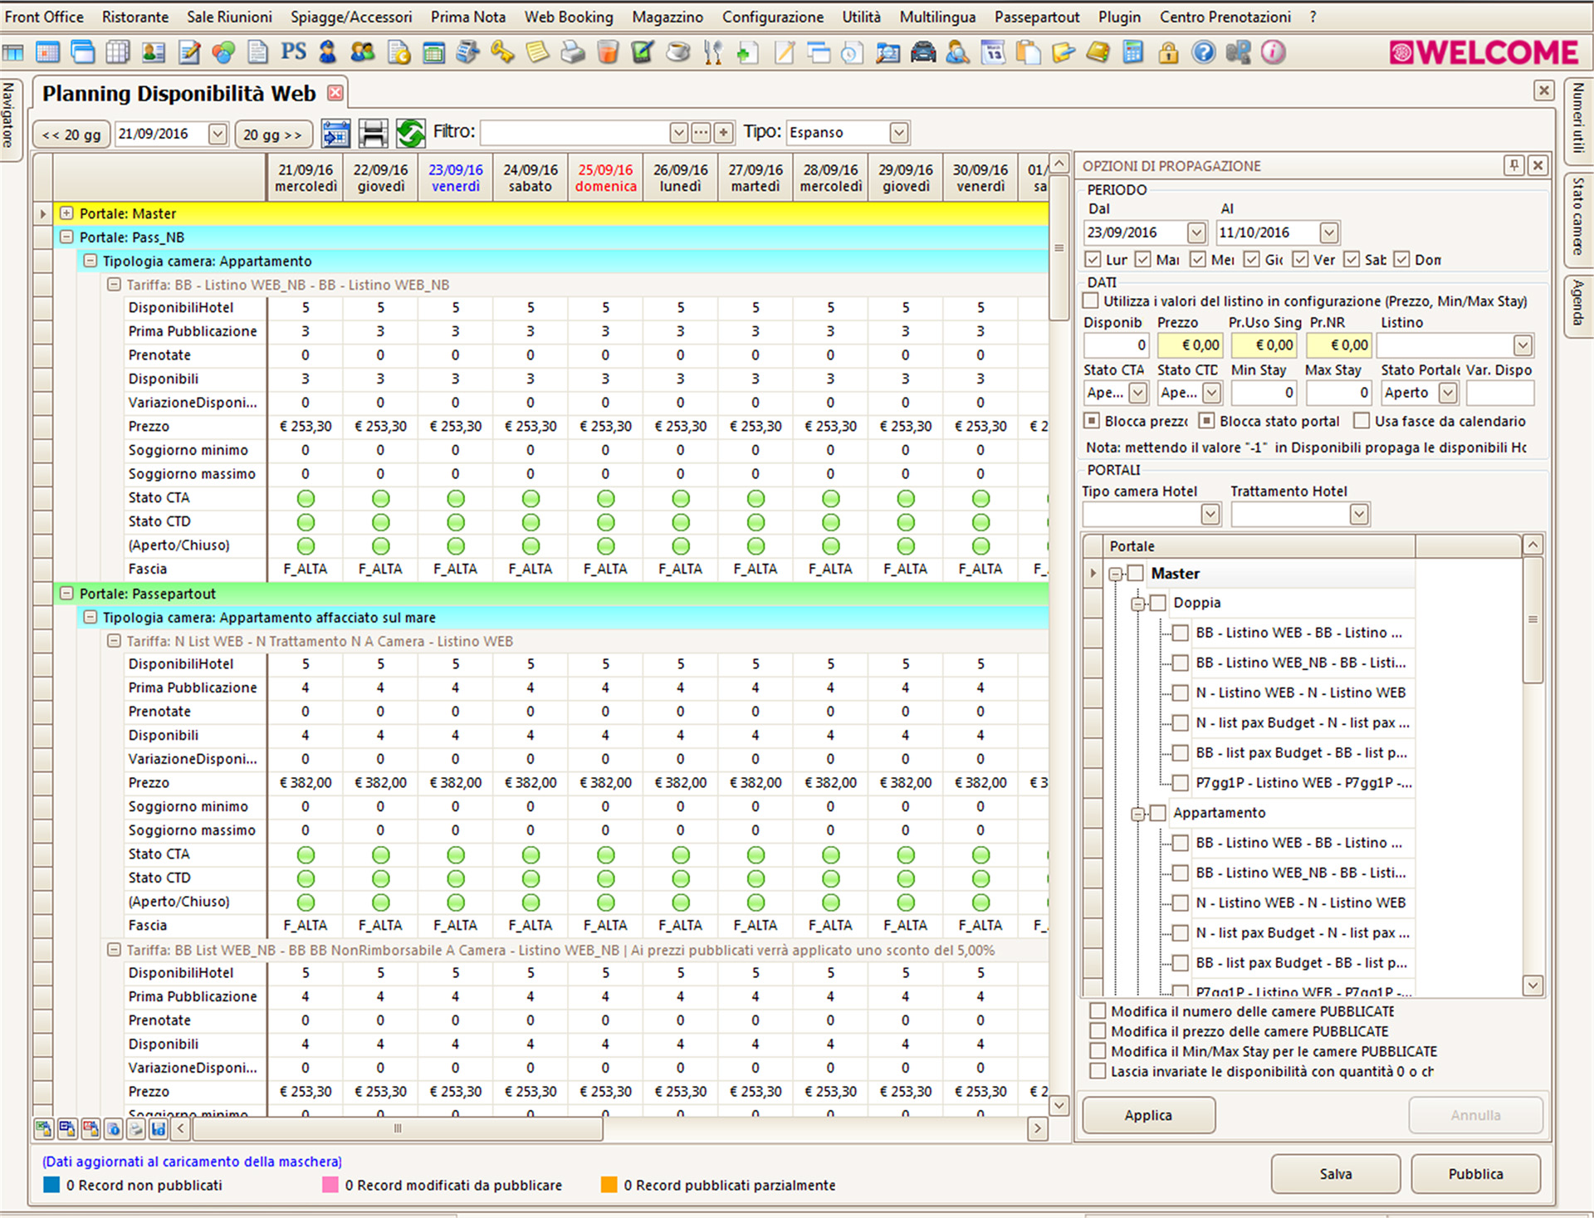1594x1218 pixels.
Task: Open the fork and spoon restaurant icon
Action: (712, 52)
